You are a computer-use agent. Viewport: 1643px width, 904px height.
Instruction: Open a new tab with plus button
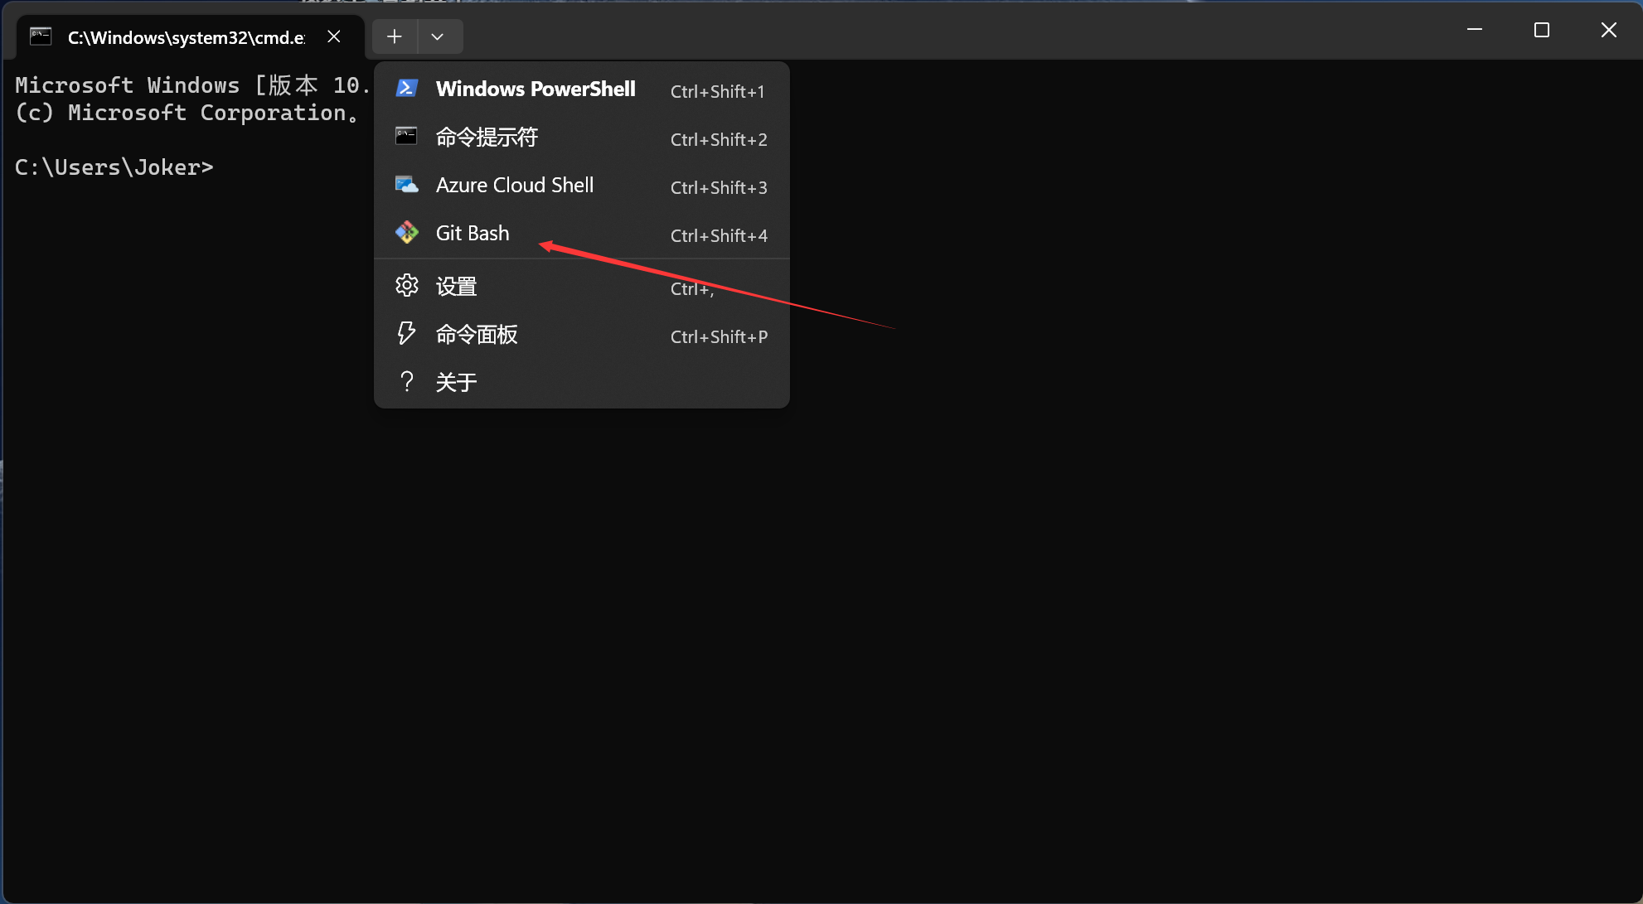coord(395,36)
